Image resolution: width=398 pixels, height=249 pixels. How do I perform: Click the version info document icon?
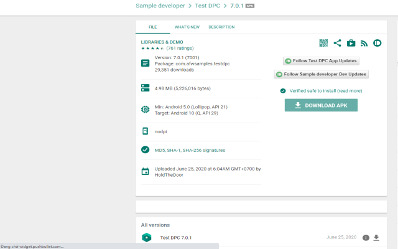click(x=145, y=63)
